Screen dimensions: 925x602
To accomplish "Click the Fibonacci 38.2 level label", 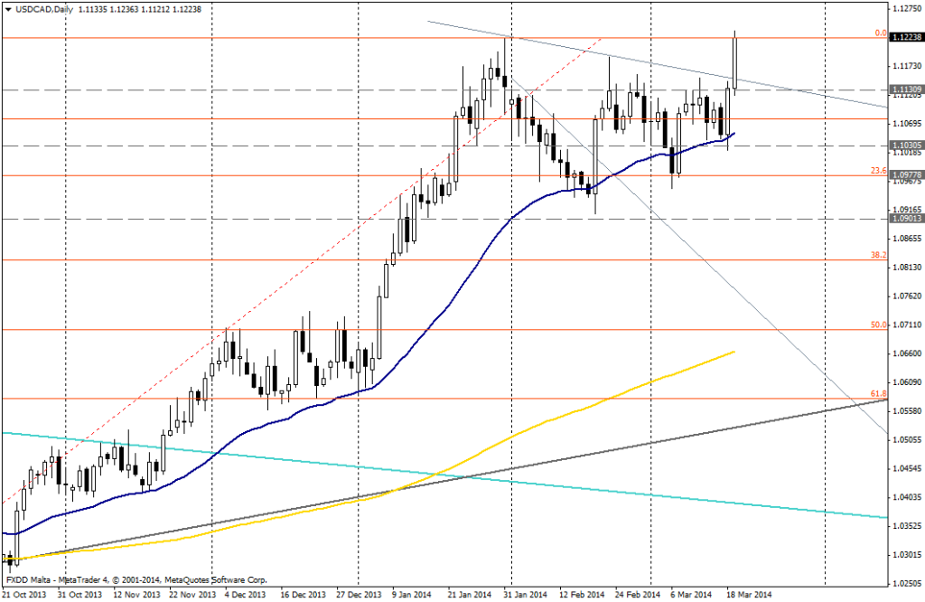I will point(876,255).
